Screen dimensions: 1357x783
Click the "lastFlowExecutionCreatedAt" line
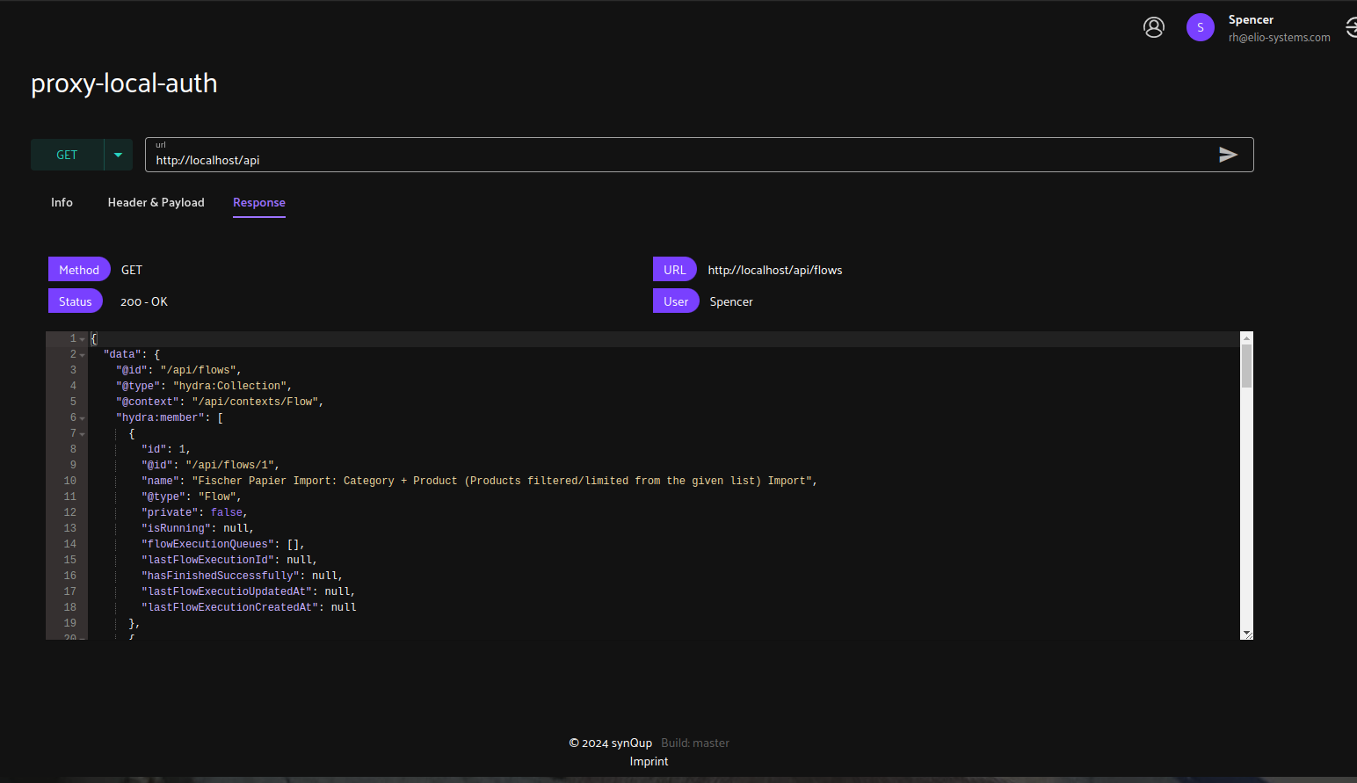[249, 607]
